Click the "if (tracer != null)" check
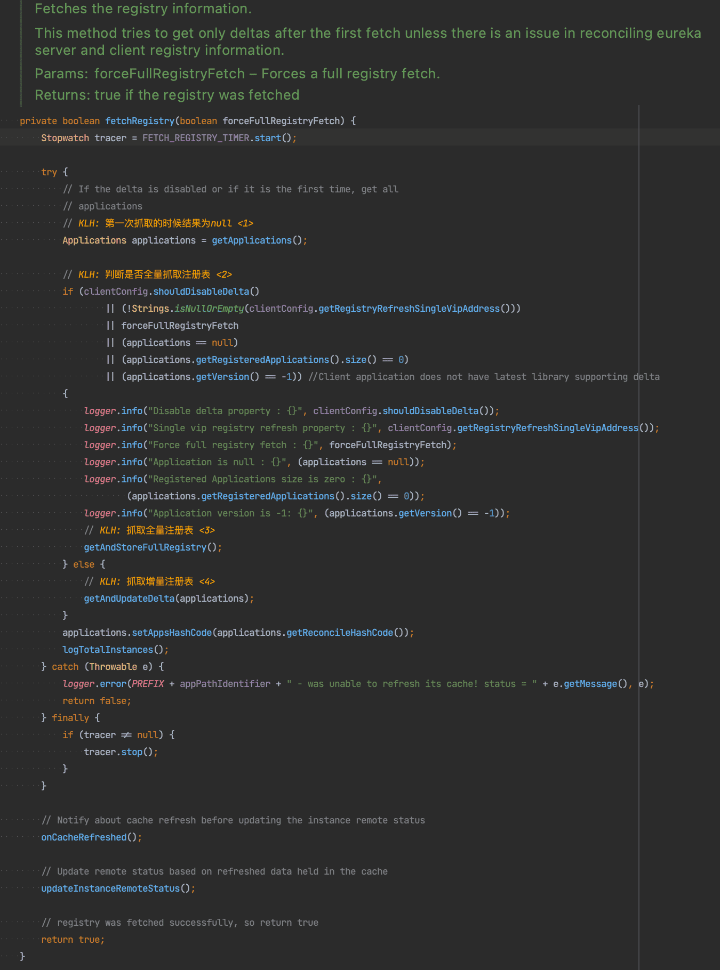This screenshot has width=720, height=970. pyautogui.click(x=113, y=735)
